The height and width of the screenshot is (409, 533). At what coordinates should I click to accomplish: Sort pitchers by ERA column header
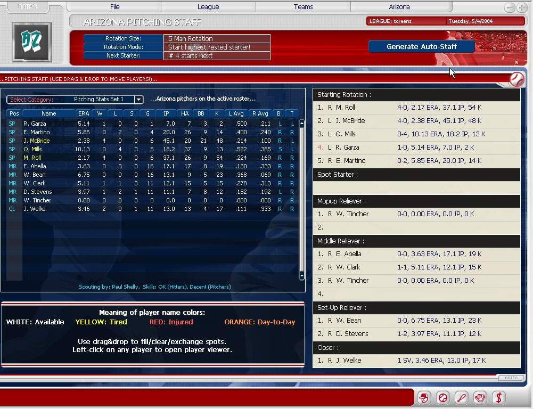pos(84,113)
